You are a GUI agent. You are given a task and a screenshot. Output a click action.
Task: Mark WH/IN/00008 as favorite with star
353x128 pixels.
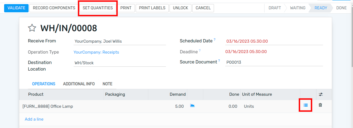tap(32, 28)
